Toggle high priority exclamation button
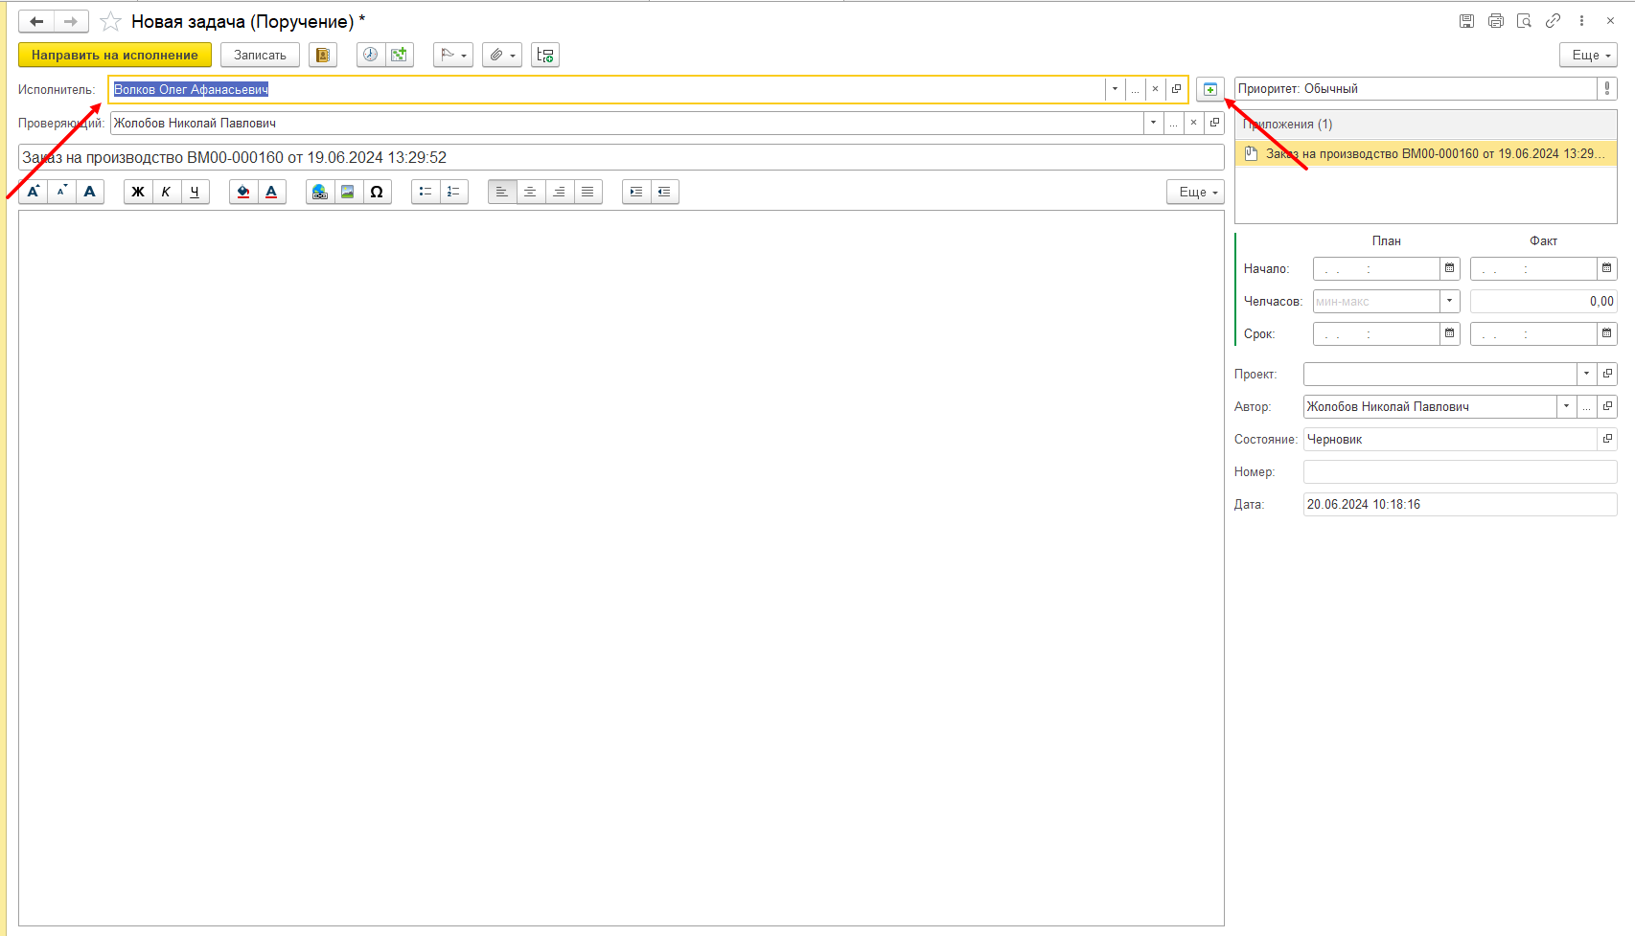 tap(1607, 88)
